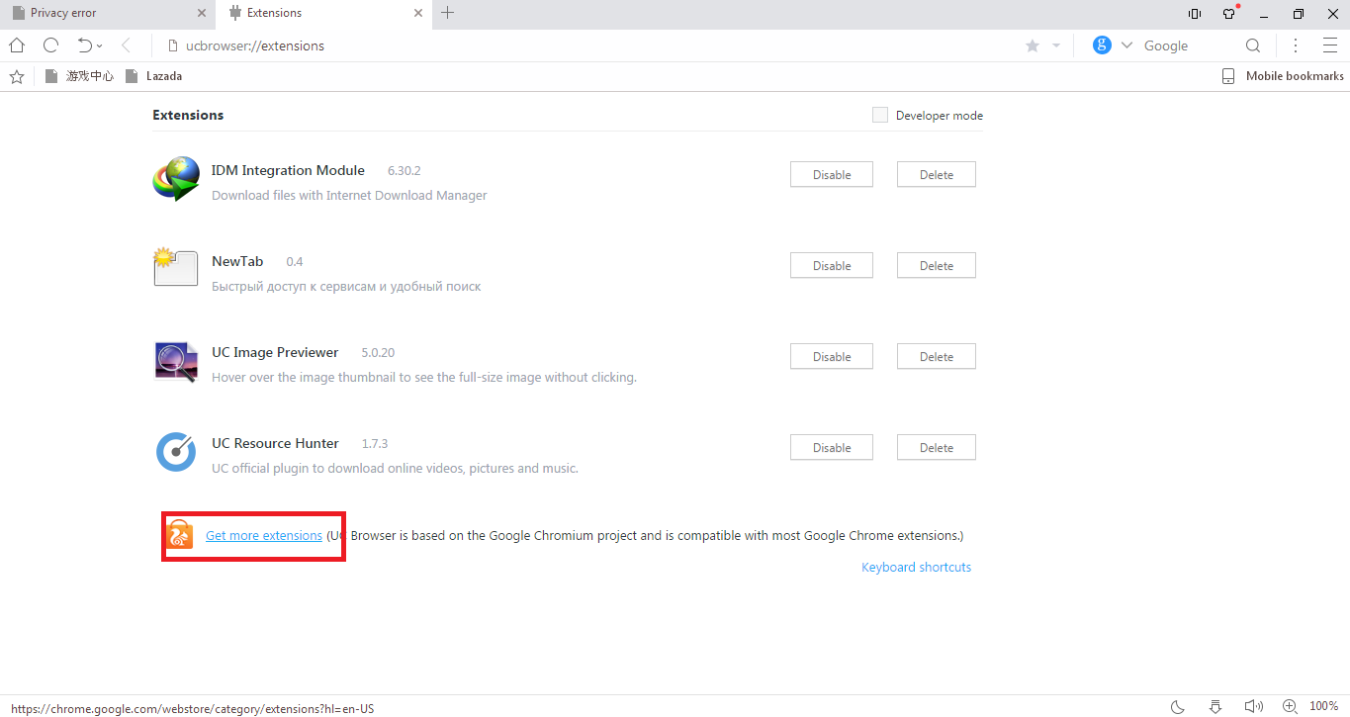
Task: Select the Extensions tab
Action: (x=321, y=14)
